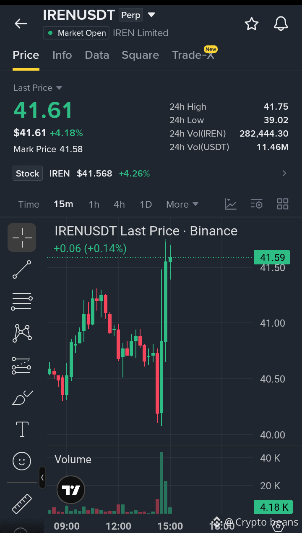
Task: Select the brush drawing tool
Action: 22,398
